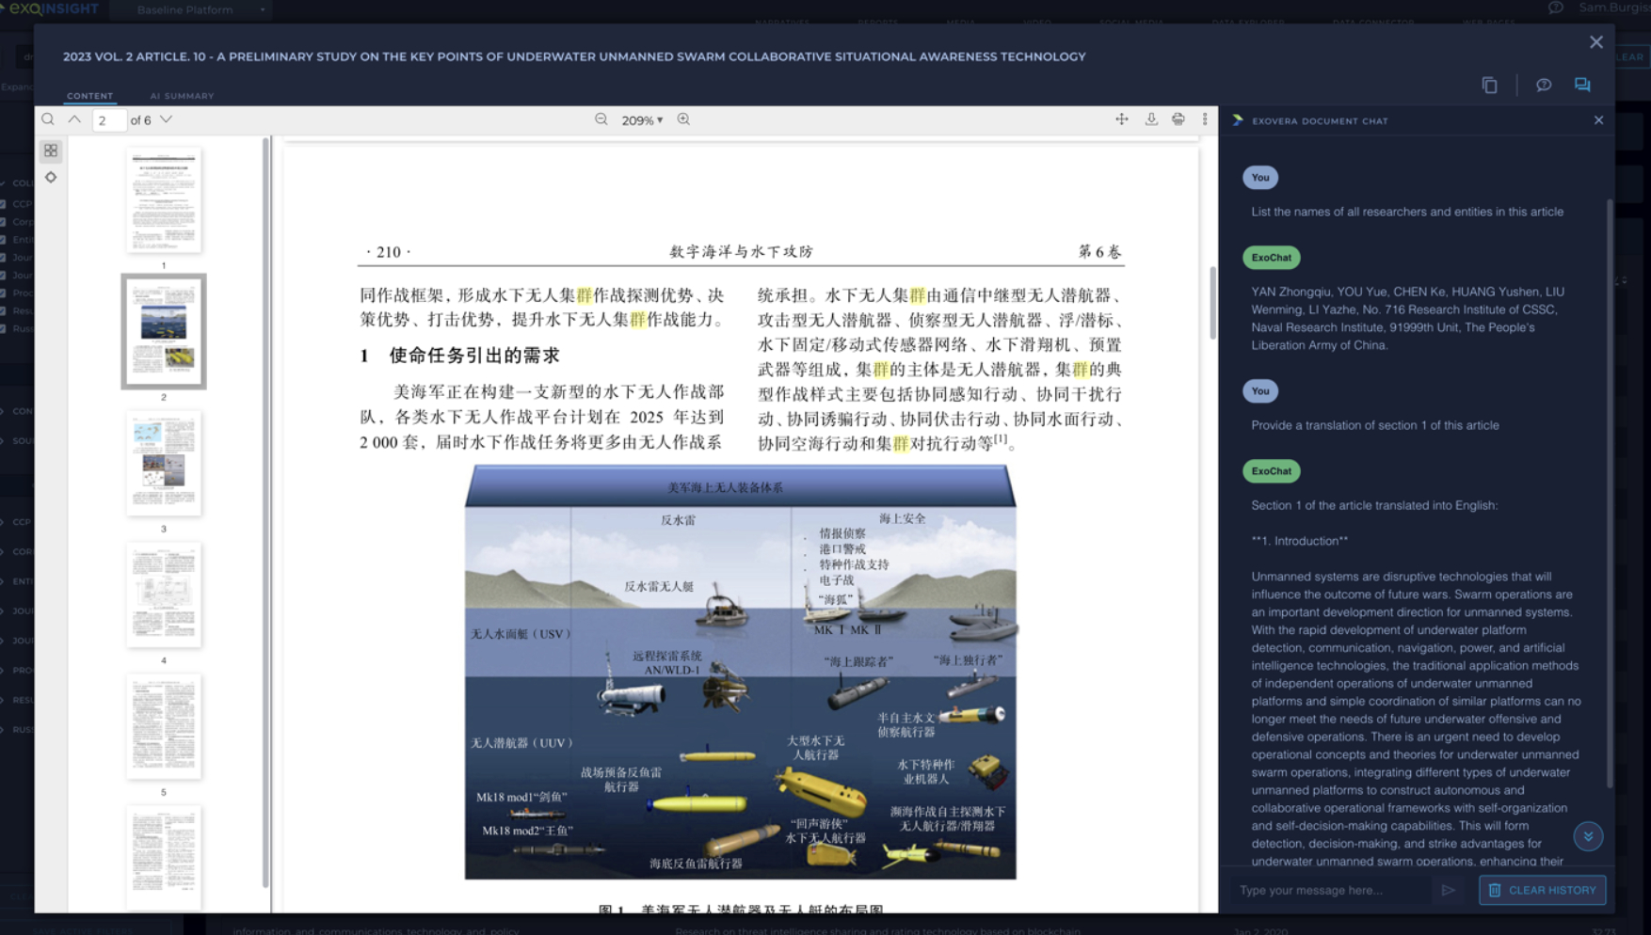Toggle thumbnail grid view in sidebar
The width and height of the screenshot is (1651, 935).
click(51, 151)
